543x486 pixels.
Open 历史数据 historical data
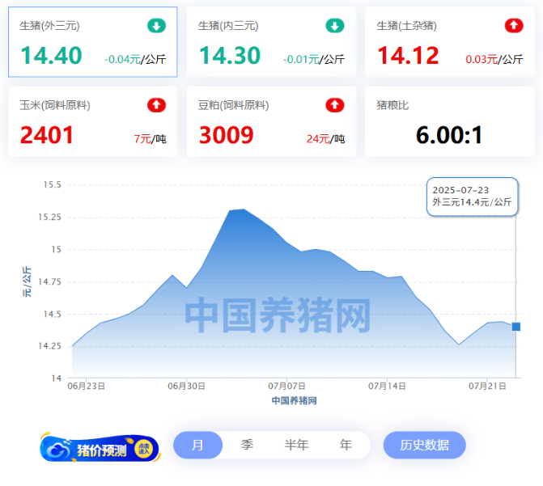tap(424, 445)
